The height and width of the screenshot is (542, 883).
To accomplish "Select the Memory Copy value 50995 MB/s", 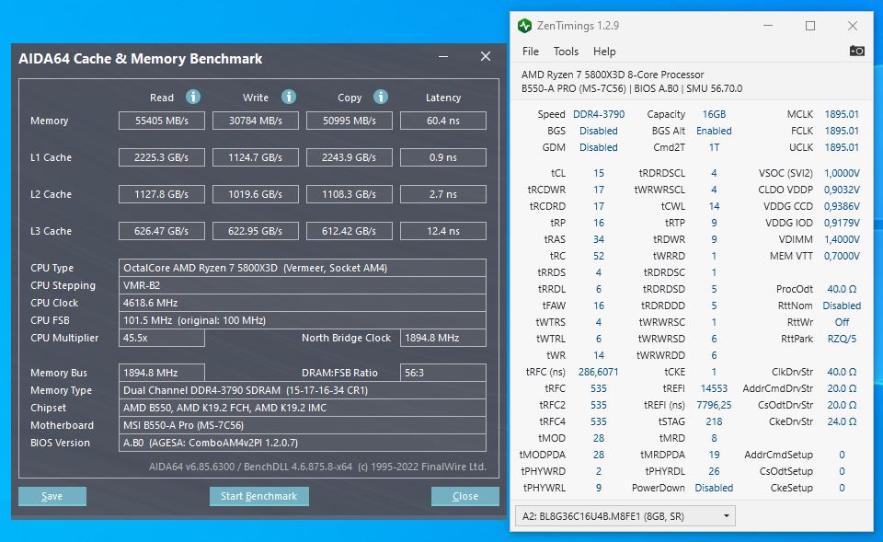I will coord(350,121).
